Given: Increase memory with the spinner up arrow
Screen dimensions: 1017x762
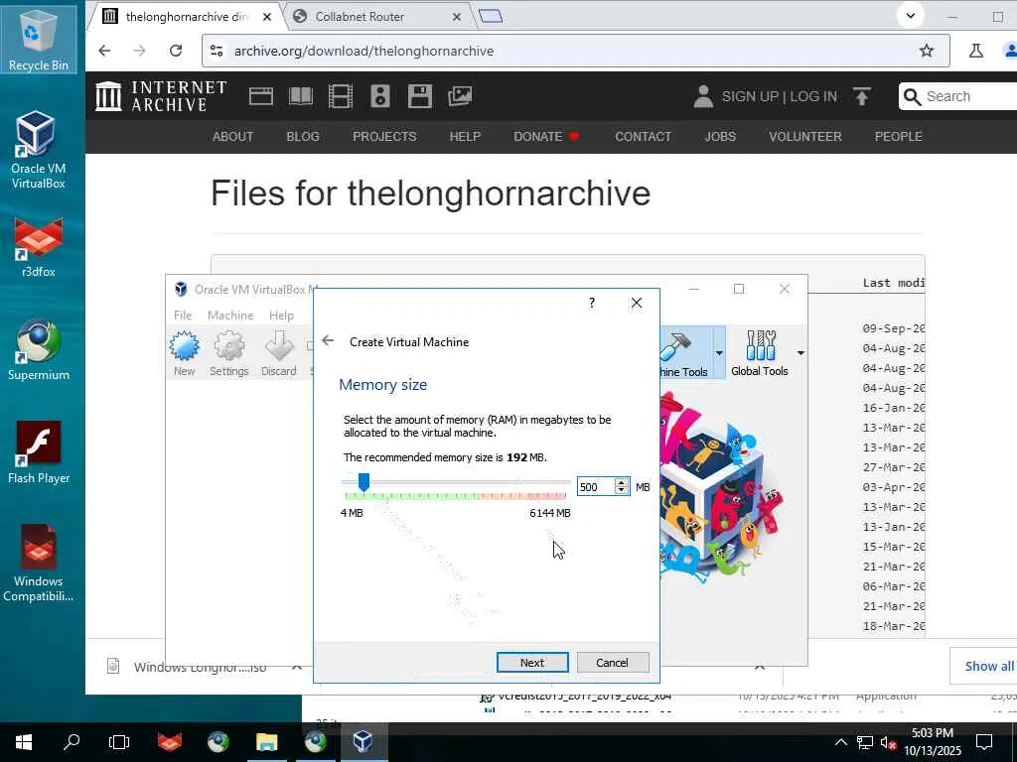Looking at the screenshot, I should point(622,482).
